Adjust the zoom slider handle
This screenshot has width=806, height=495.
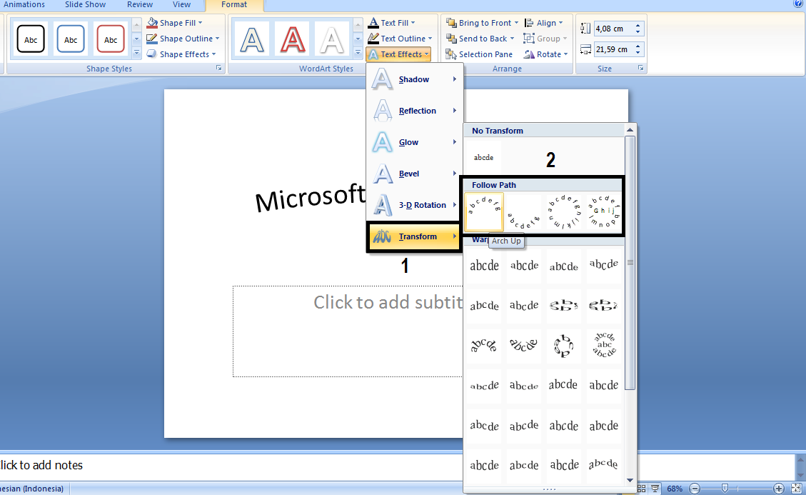click(x=725, y=489)
